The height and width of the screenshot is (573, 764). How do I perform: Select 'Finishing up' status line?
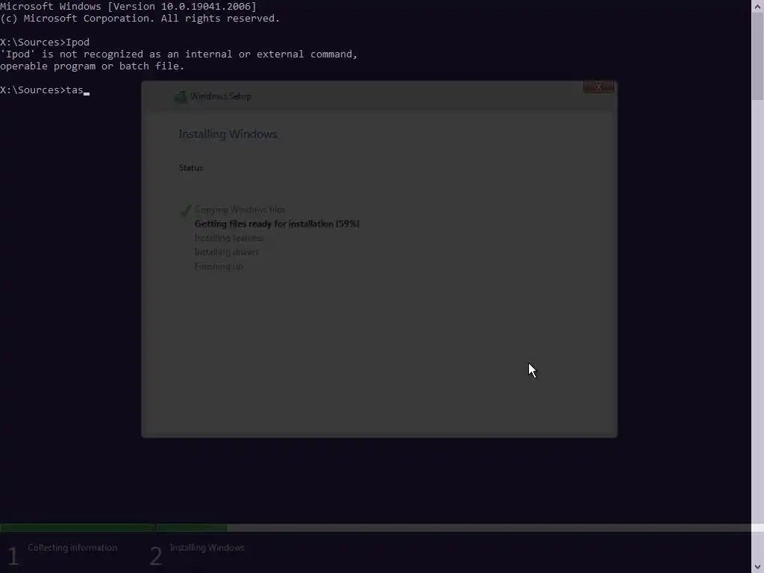click(219, 266)
